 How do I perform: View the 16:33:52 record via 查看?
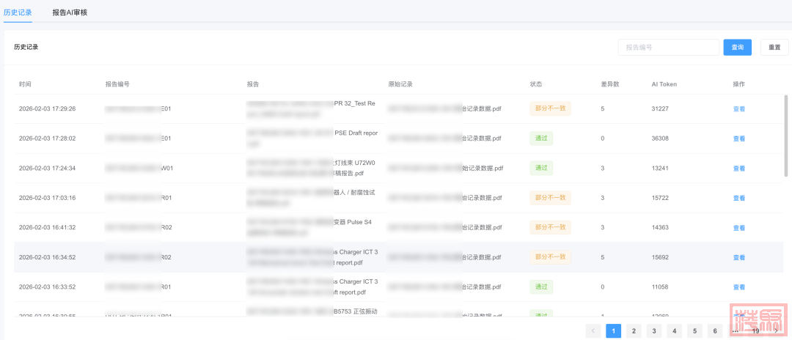pos(738,287)
